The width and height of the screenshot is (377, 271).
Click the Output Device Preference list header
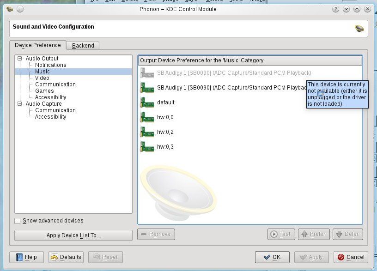pos(250,60)
